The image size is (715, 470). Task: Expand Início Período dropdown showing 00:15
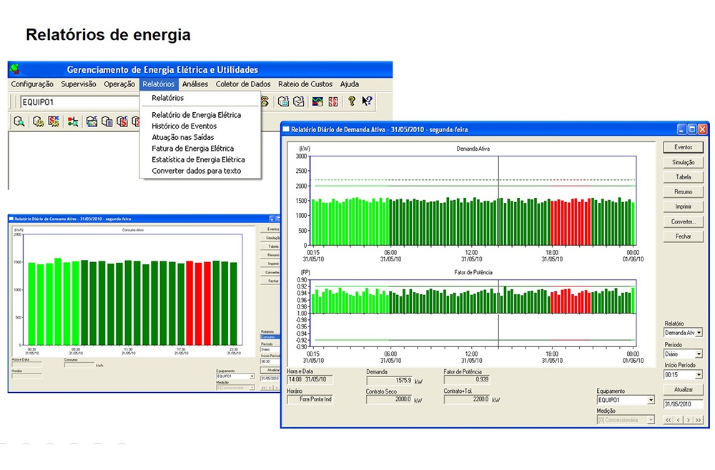point(699,374)
